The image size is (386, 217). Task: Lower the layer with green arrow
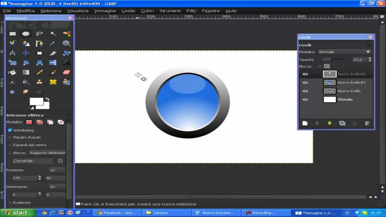330,123
